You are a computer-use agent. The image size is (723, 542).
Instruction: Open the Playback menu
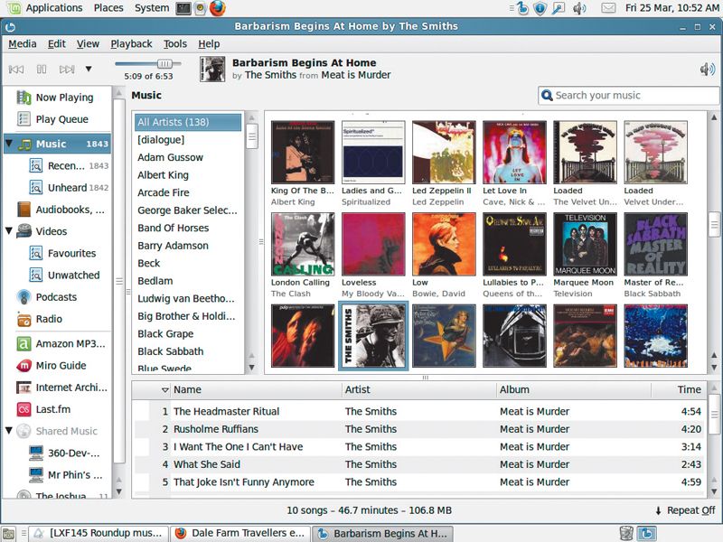tap(130, 43)
